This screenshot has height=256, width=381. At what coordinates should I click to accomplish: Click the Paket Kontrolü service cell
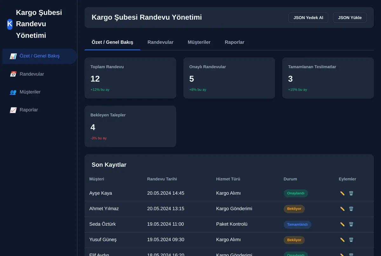click(232, 224)
